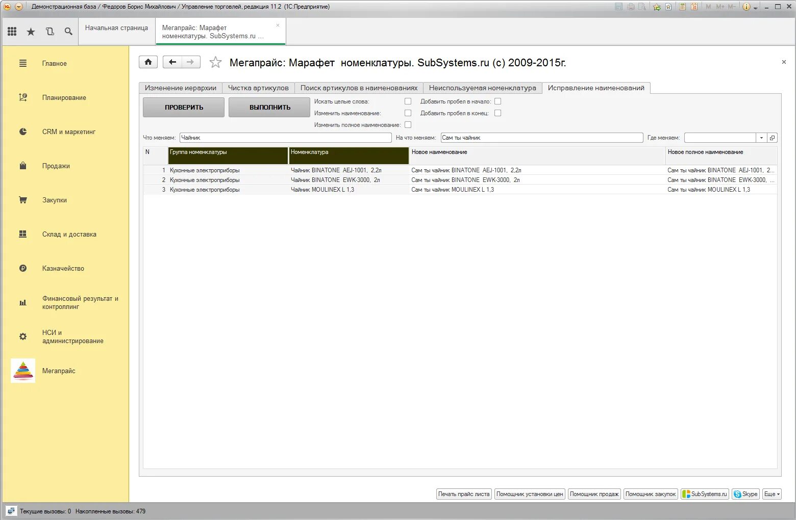Open the 1C main menu dropdown icon
Screen dimensions: 796x520
(x=19, y=7)
